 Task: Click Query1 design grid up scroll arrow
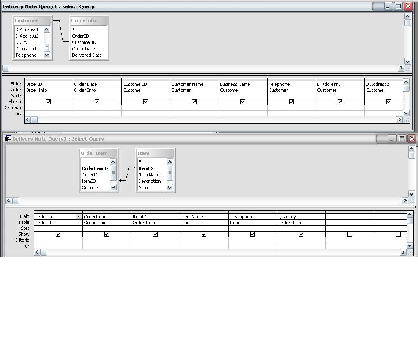click(x=406, y=82)
